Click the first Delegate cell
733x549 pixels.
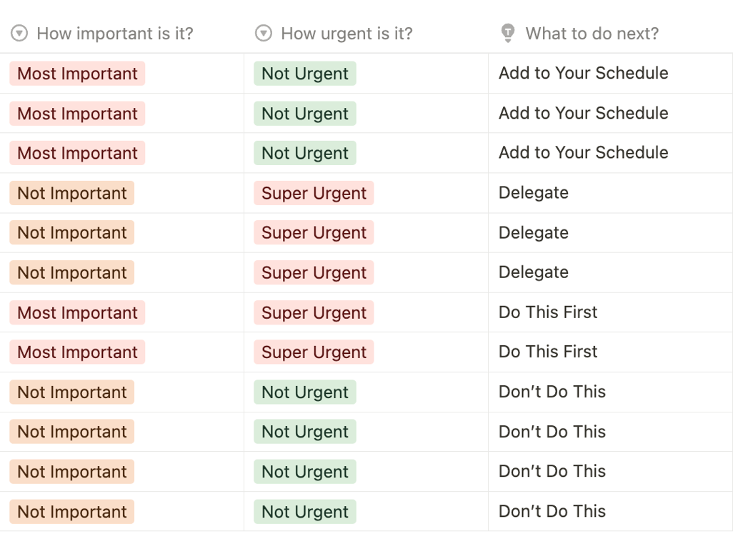coord(611,193)
